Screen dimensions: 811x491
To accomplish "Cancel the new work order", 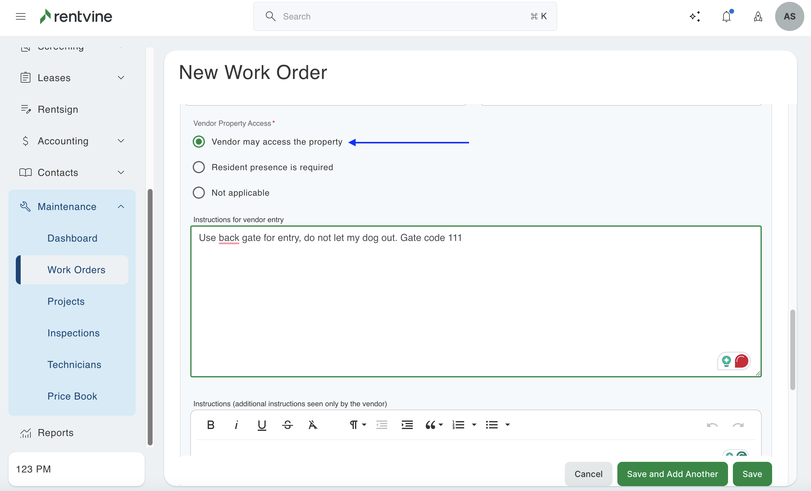I will point(588,474).
